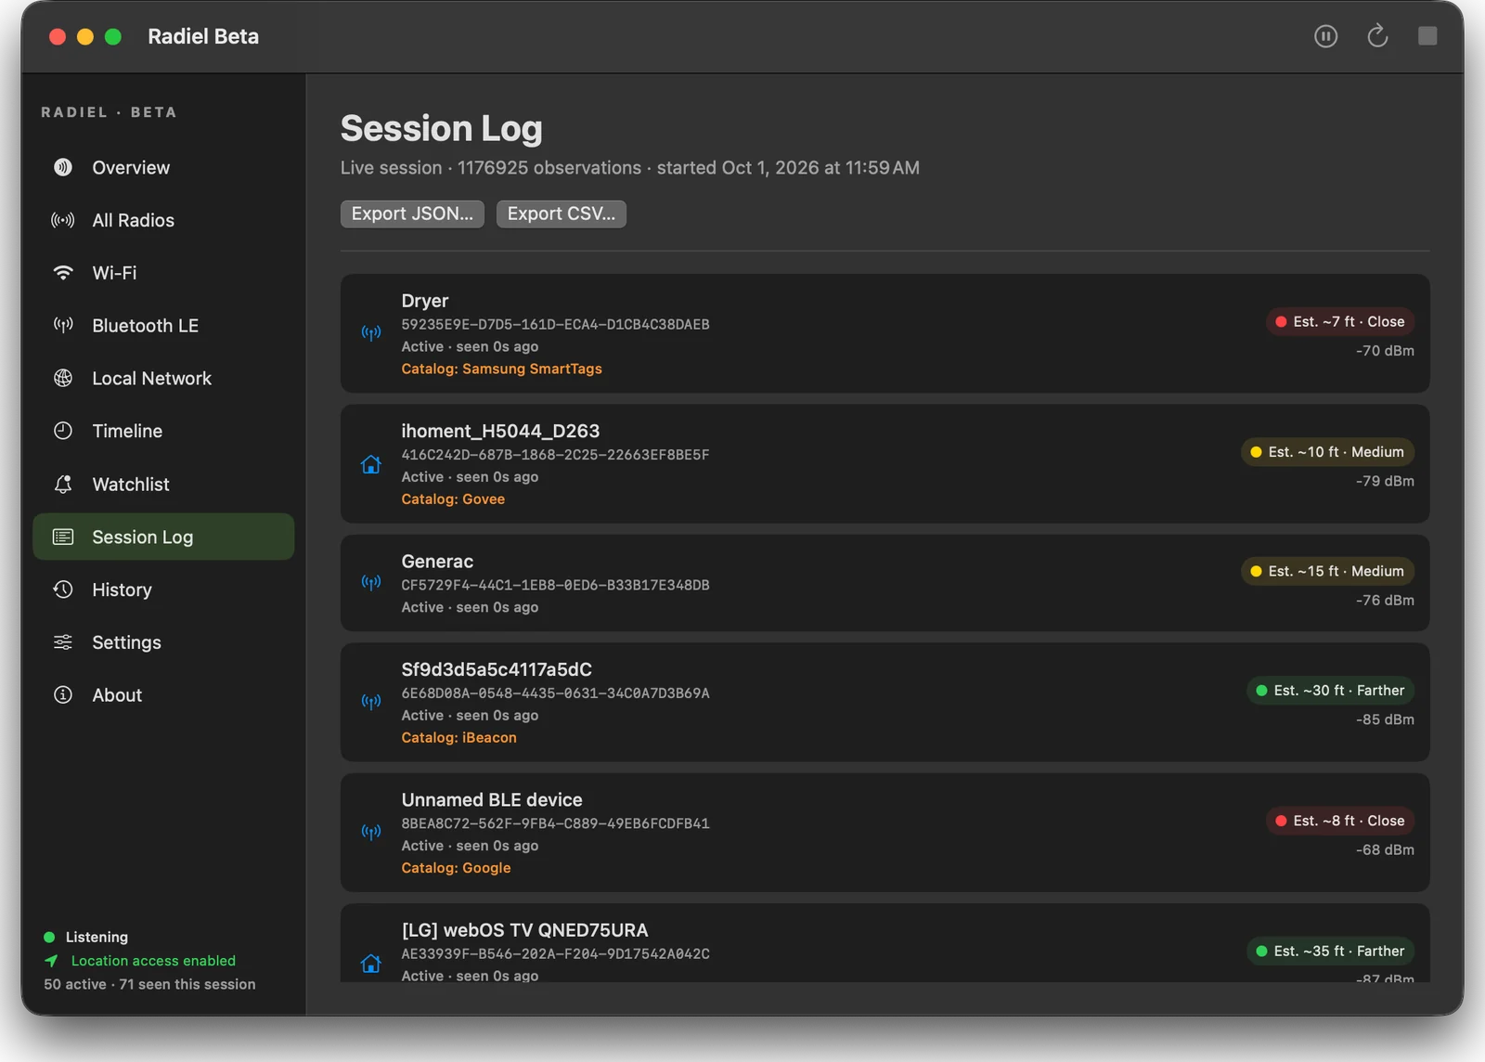Click the Generac beacon icon

point(371,583)
